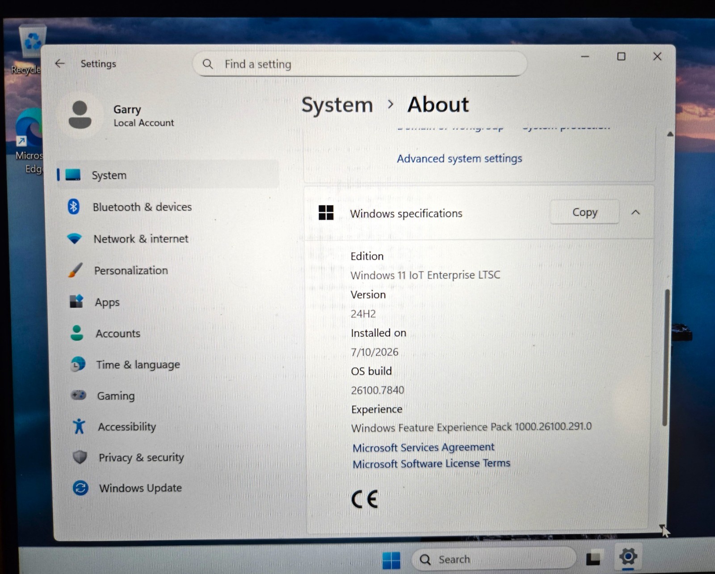Click the version value '24H2'
Viewport: 715px width, 574px height.
point(363,314)
